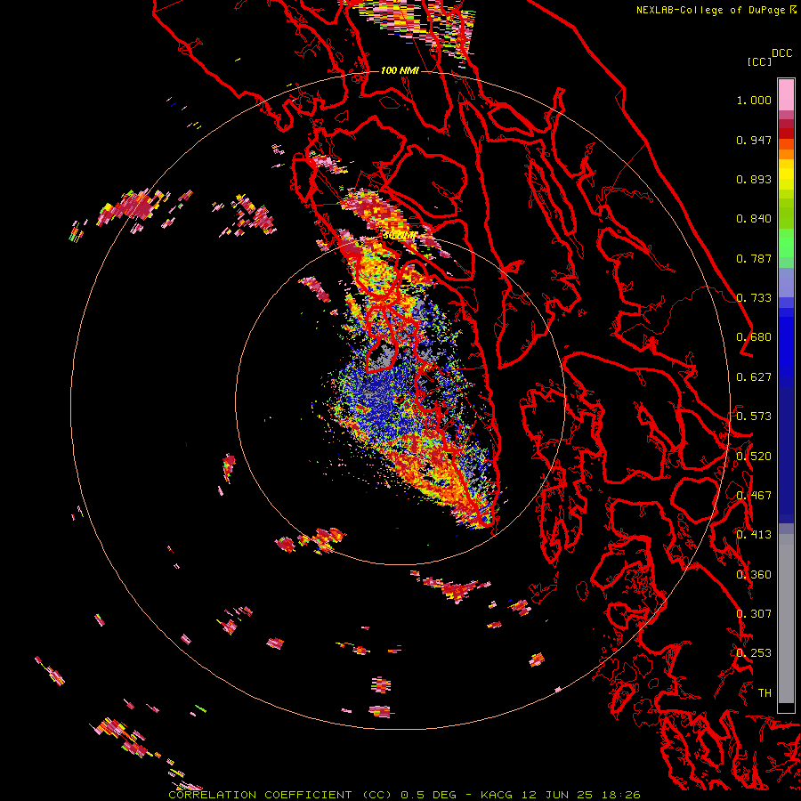The width and height of the screenshot is (801, 801).
Task: Click the DCC label above the color bar
Action: click(781, 53)
